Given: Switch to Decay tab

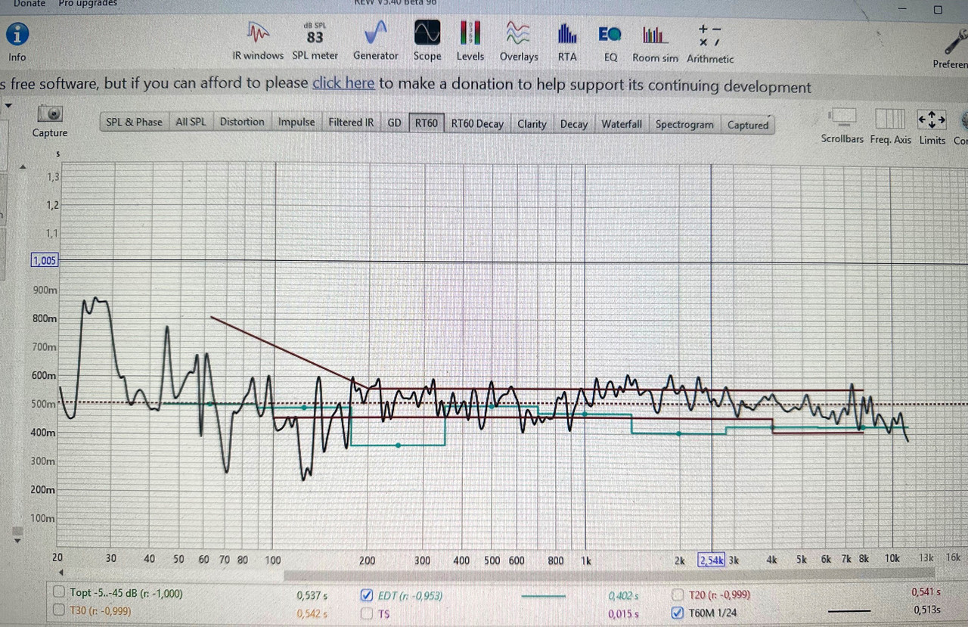Looking at the screenshot, I should [x=574, y=124].
